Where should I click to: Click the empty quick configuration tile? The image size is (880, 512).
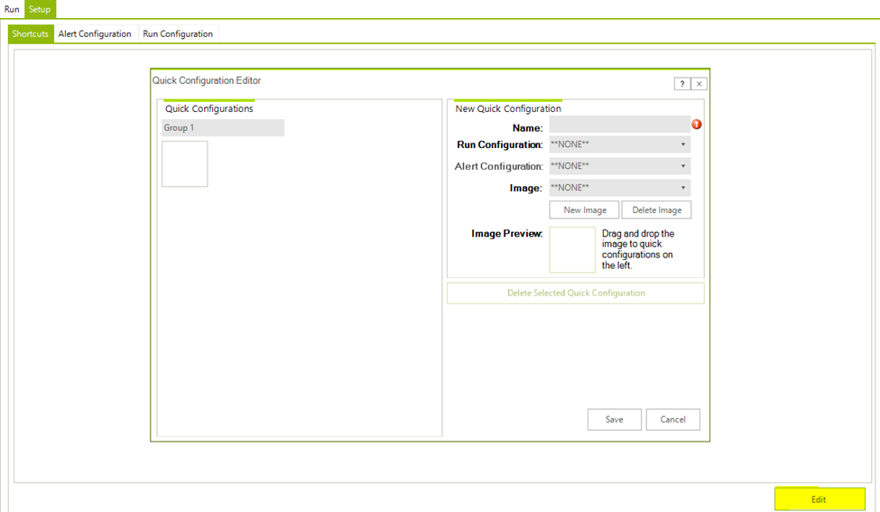185,163
